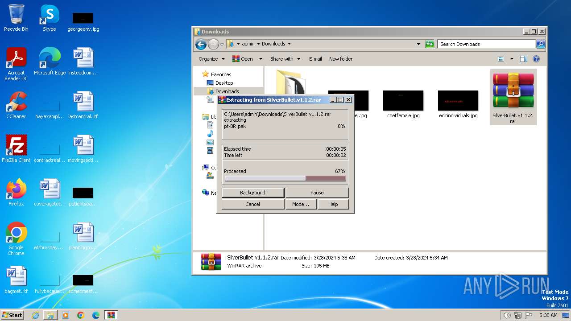Viewport: 571px width, 321px height.
Task: Launch FileZilla Client desktop icon
Action: pos(16,149)
